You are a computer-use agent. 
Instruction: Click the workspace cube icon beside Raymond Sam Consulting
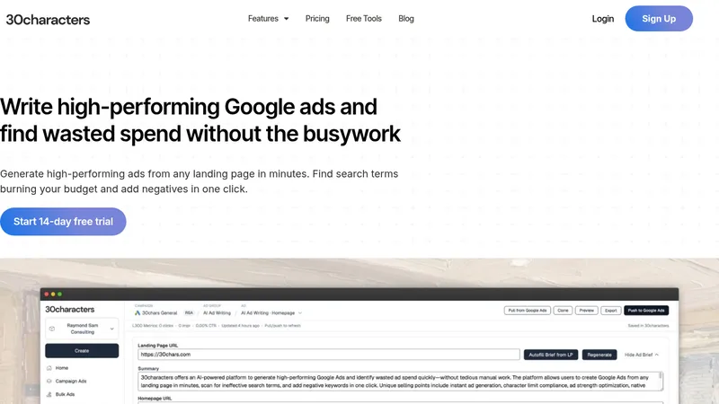[x=52, y=329]
